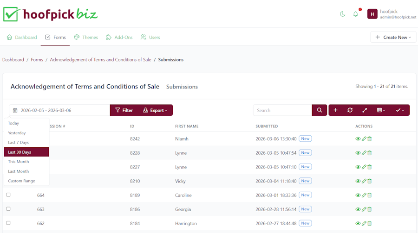Choose This Month preset
This screenshot has height=233, width=418.
(26, 162)
